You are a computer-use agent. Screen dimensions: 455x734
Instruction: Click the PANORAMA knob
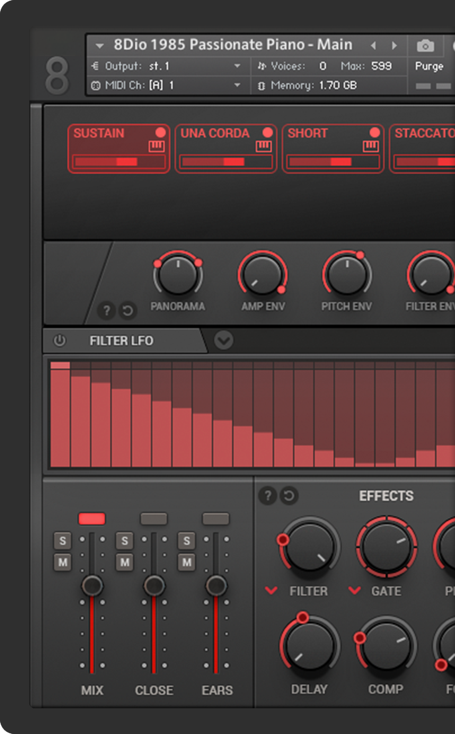tap(178, 274)
